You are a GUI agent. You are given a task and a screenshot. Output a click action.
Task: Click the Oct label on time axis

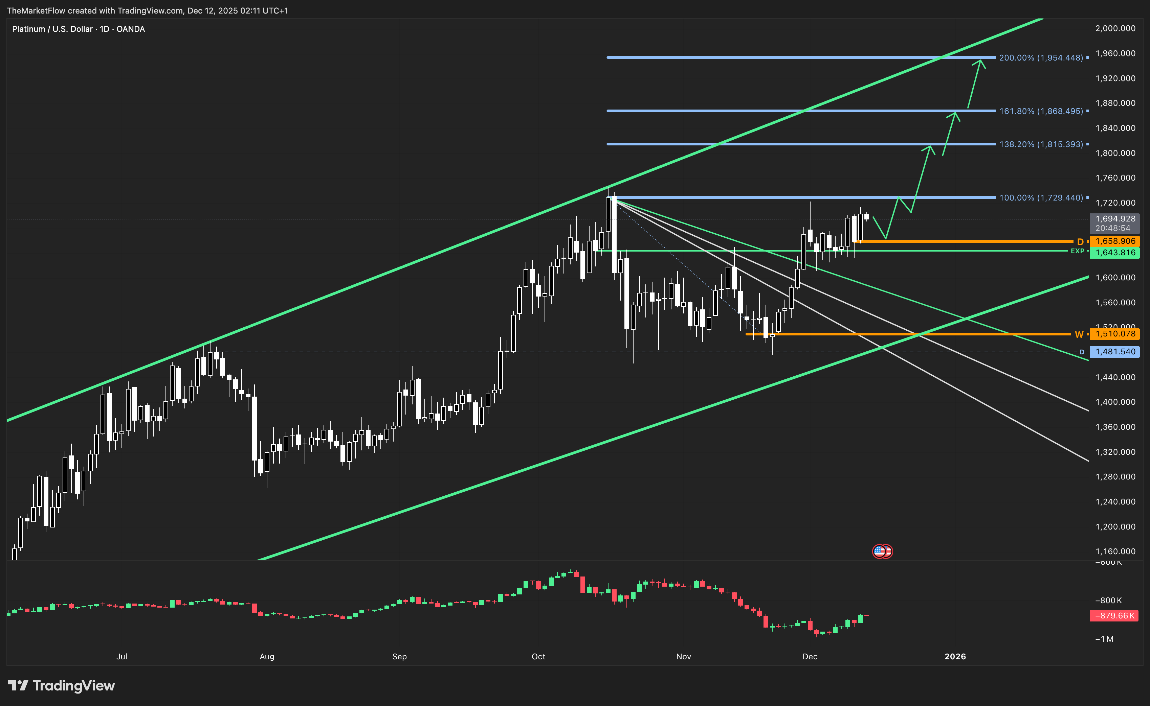pyautogui.click(x=538, y=656)
